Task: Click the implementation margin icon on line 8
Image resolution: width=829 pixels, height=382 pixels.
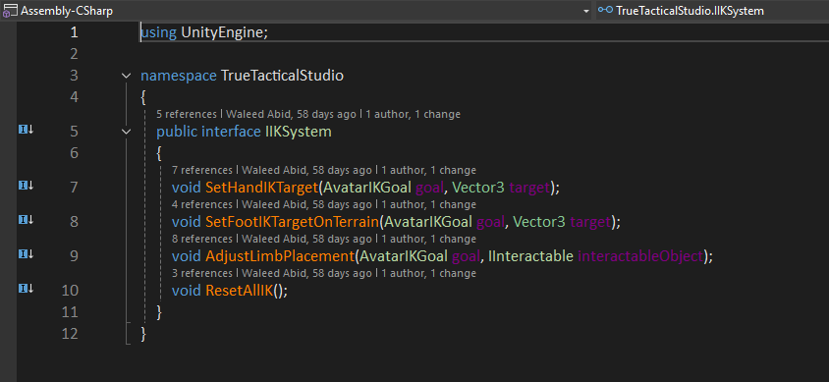Action: coord(27,220)
